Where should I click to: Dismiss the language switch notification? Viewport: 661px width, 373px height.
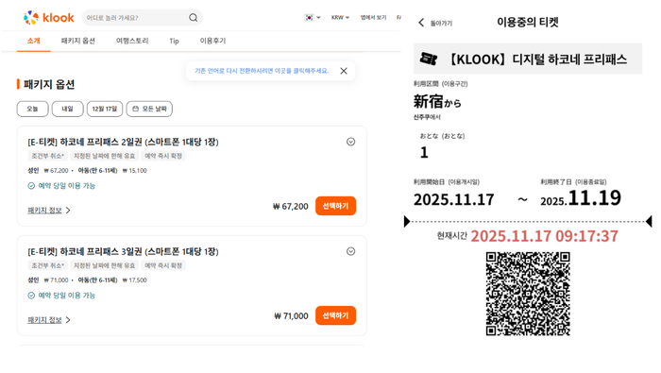click(344, 71)
